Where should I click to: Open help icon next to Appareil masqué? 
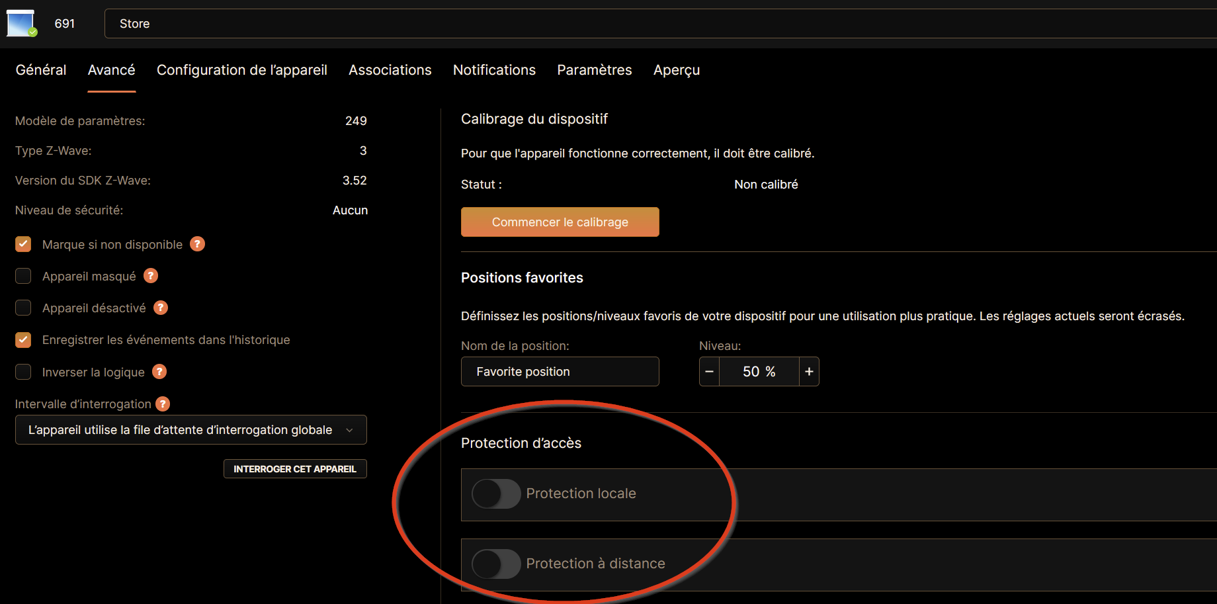[x=151, y=276]
